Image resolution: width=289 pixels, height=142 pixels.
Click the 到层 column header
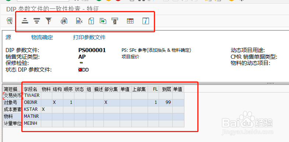click(x=166, y=89)
